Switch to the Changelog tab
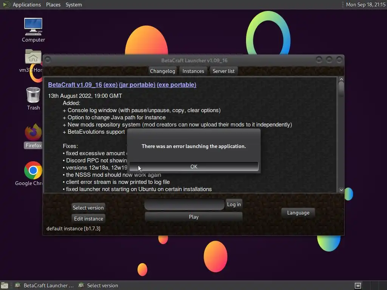This screenshot has width=387, height=290. click(163, 71)
